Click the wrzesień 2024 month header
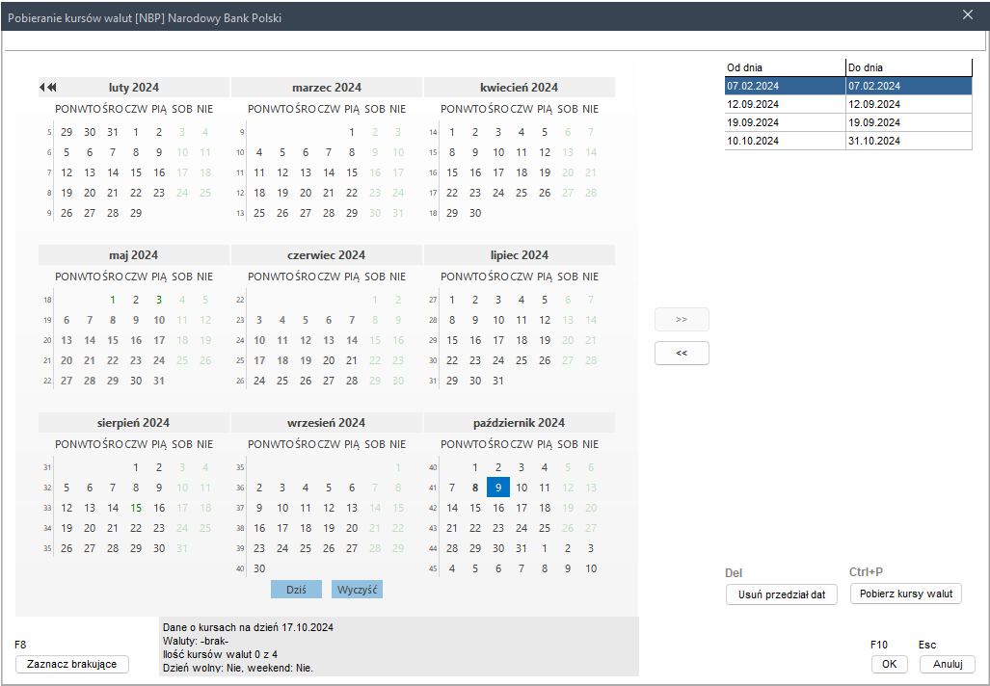Image resolution: width=990 pixels, height=686 pixels. coord(327,423)
